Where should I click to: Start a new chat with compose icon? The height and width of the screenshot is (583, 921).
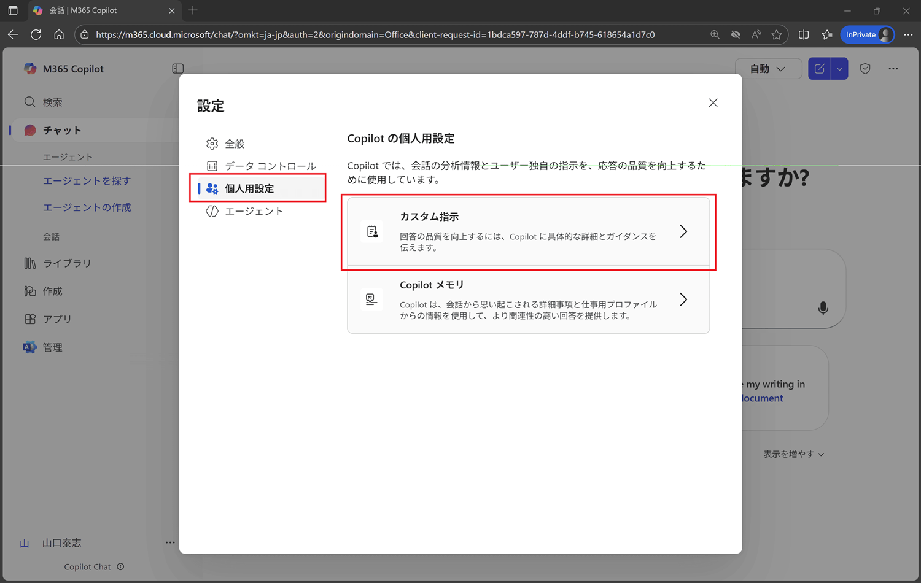pos(820,69)
